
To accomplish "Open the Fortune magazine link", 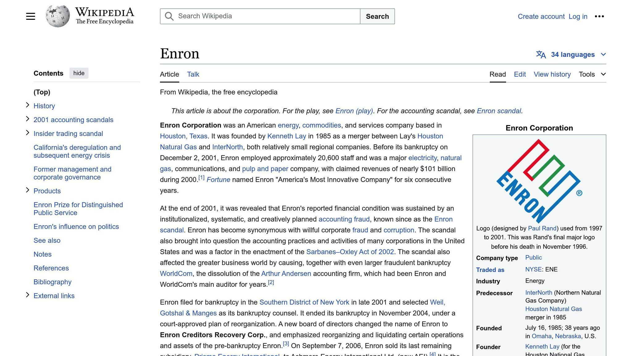I will point(218,180).
